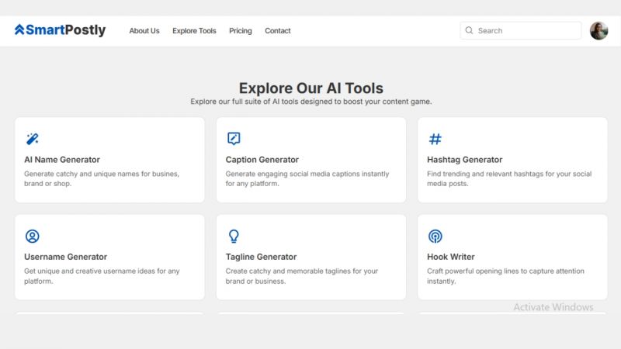621x349 pixels.
Task: Open the Username Generator card title
Action: [65, 257]
